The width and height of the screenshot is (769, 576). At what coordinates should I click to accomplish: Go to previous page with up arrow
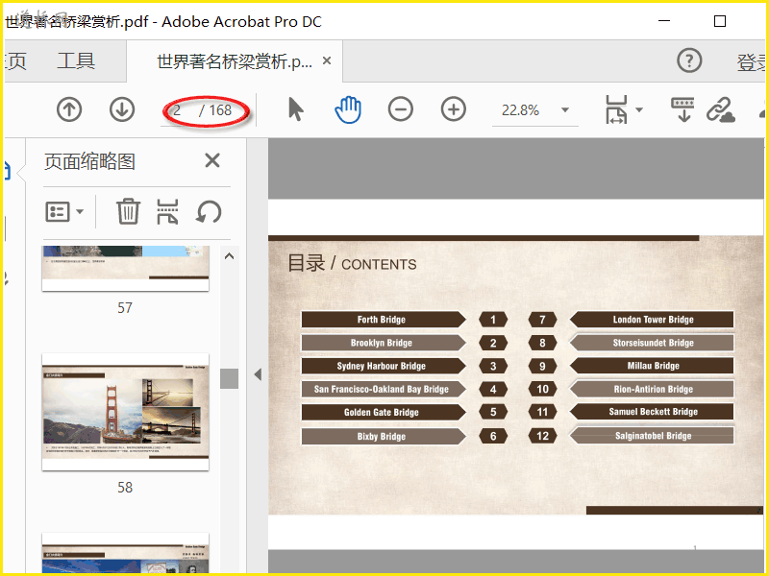coord(69,109)
